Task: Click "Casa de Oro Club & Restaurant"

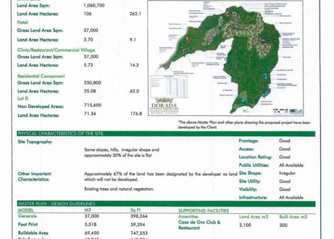Action: tap(199, 225)
